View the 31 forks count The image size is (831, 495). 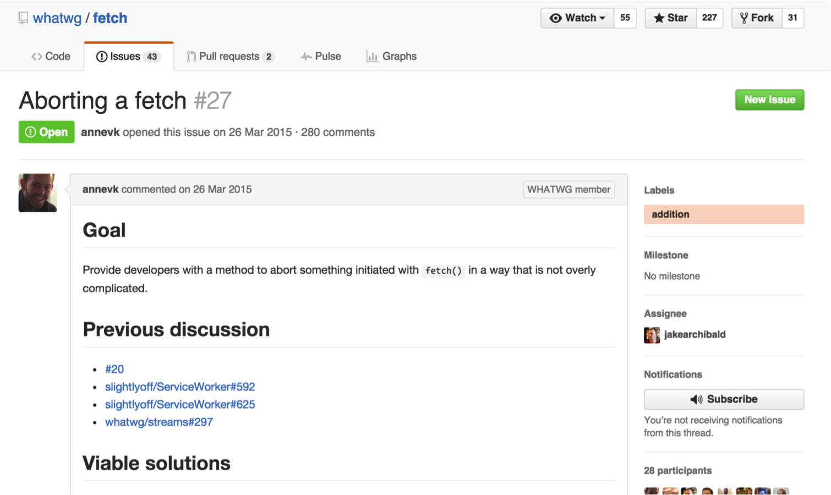click(x=792, y=18)
